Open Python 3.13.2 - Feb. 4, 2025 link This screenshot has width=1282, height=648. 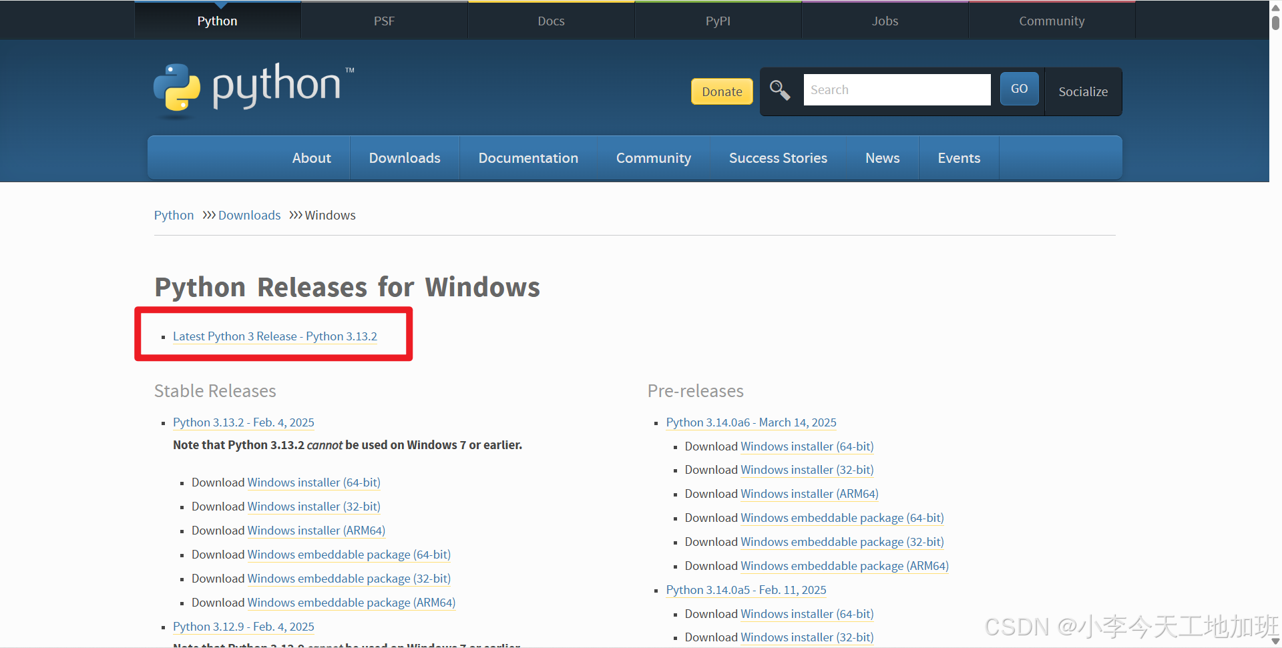(244, 422)
